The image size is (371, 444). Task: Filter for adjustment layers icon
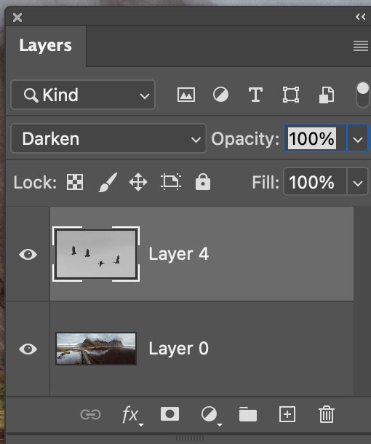pos(220,95)
